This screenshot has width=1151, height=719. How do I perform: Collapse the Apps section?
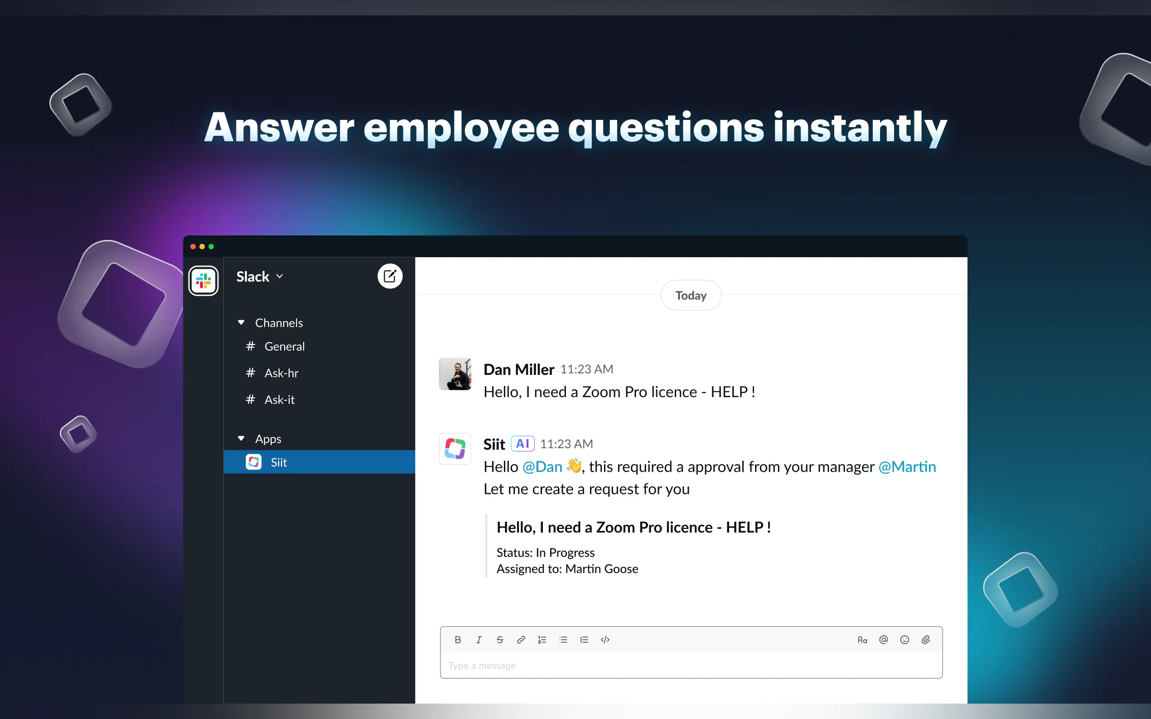241,438
